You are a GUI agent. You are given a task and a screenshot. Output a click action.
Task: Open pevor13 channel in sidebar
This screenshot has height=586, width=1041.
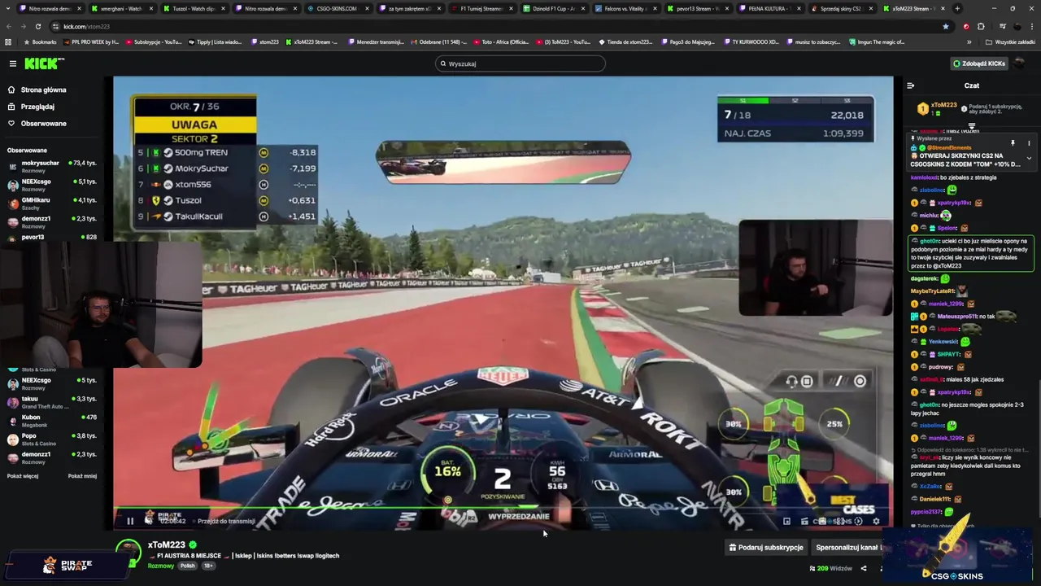tap(52, 237)
